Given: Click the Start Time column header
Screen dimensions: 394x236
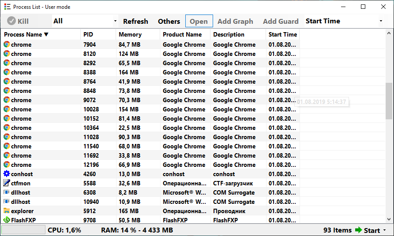Looking at the screenshot, I should tap(283, 35).
